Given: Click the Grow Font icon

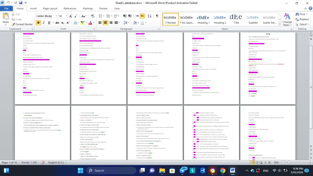Looking at the screenshot, I should [x=71, y=16].
